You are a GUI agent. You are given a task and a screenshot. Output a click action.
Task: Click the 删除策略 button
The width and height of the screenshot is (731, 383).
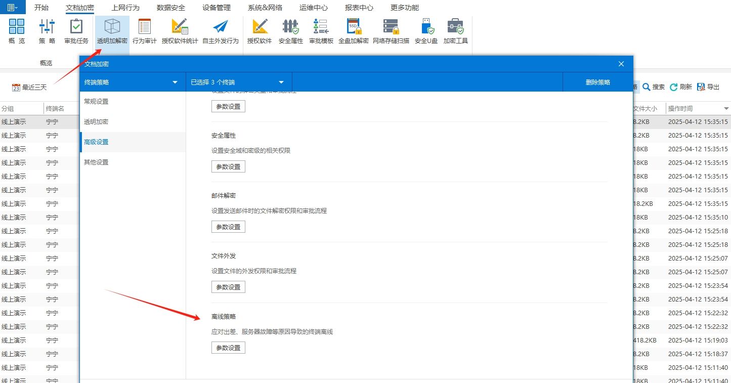[598, 81]
